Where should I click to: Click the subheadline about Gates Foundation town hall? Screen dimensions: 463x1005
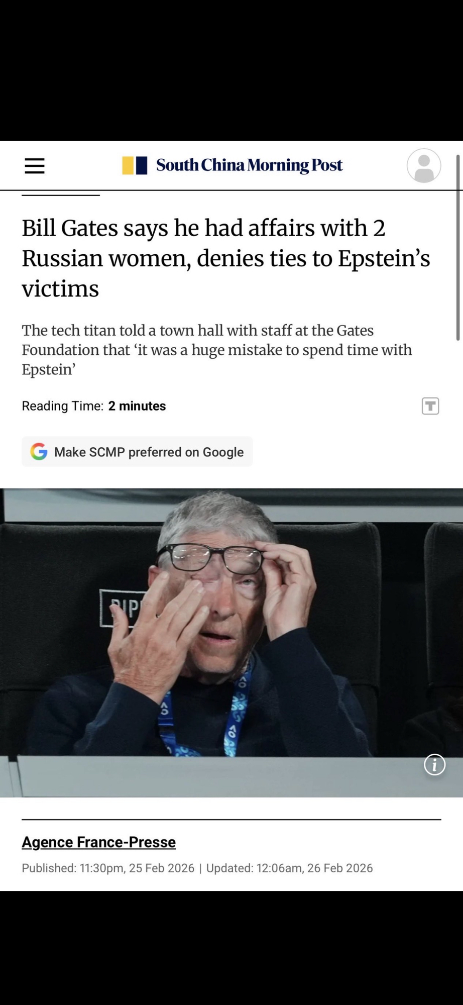217,350
